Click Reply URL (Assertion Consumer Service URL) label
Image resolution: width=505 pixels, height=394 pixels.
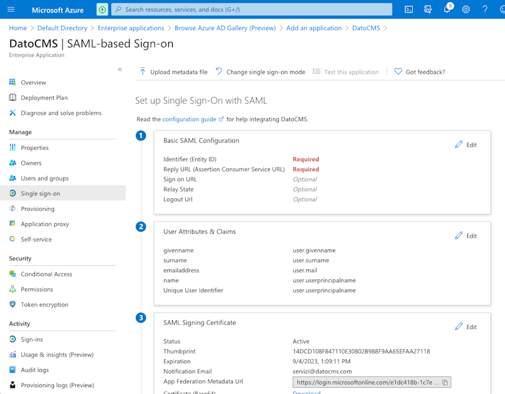pos(224,169)
